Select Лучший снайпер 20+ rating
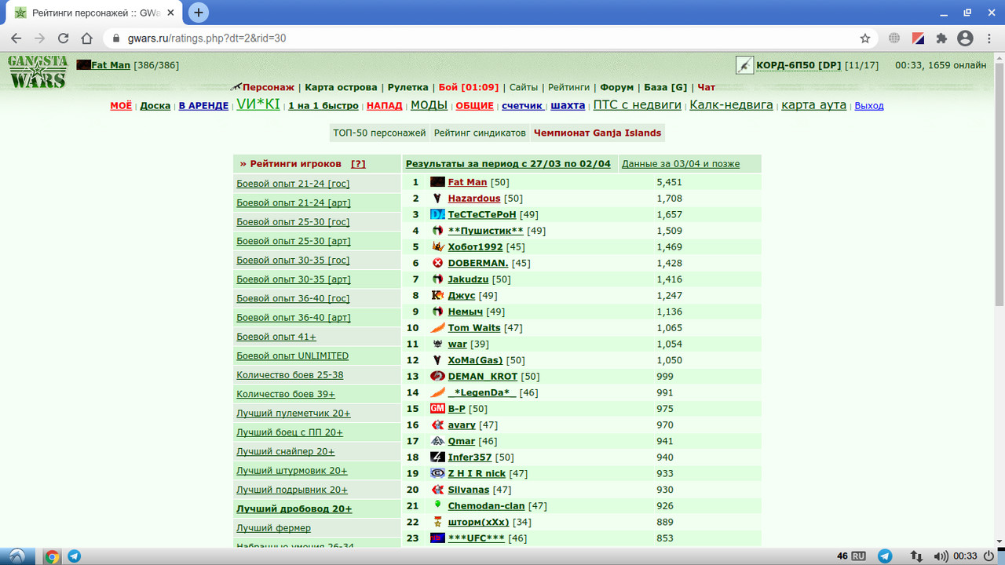The width and height of the screenshot is (1005, 565). (286, 451)
